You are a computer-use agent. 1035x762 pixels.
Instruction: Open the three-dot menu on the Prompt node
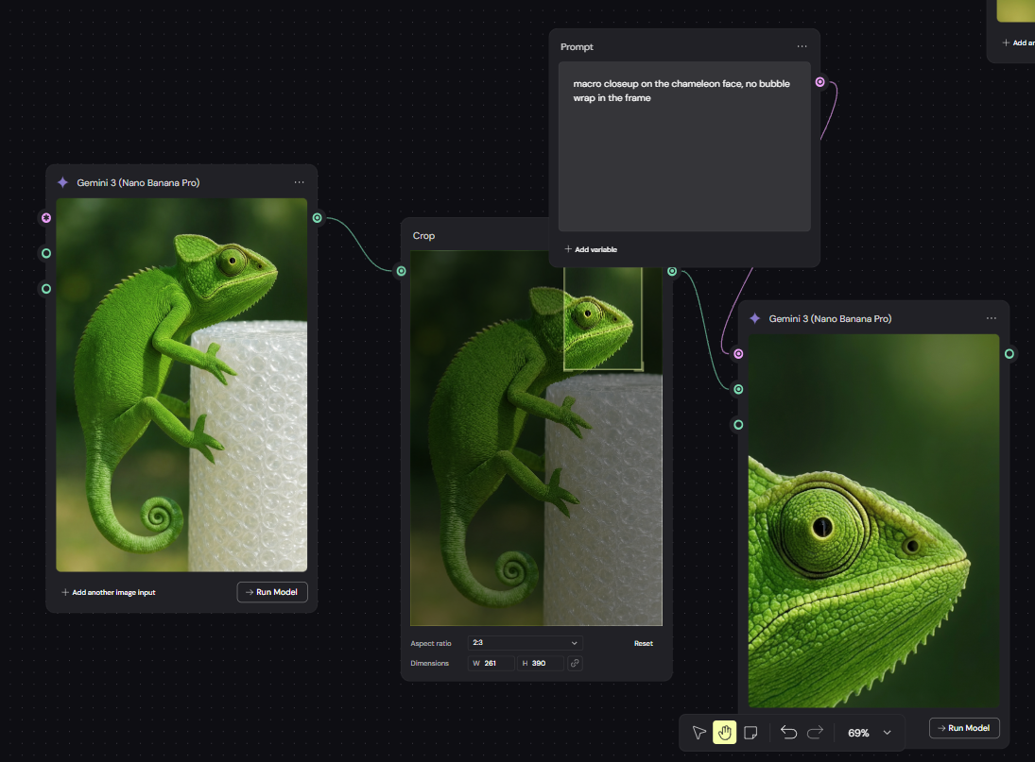[802, 46]
